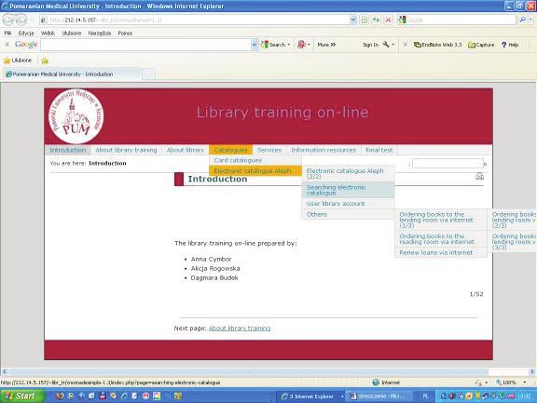This screenshot has width=537, height=403.
Task: Click the PUM university logo
Action: pos(76,116)
